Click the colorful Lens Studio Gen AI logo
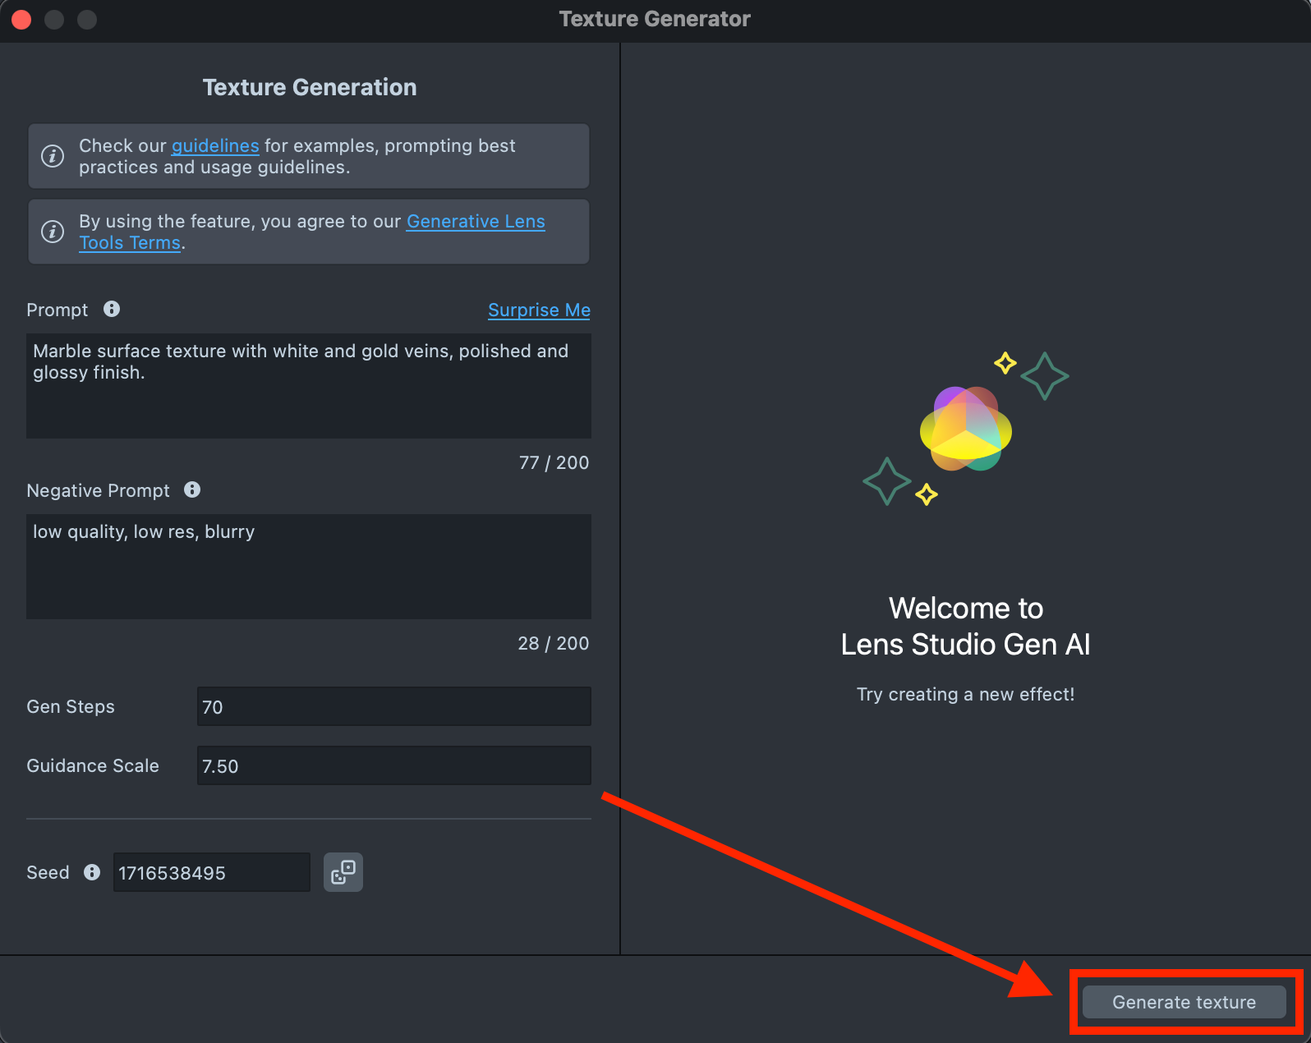The height and width of the screenshot is (1043, 1311). tap(965, 429)
